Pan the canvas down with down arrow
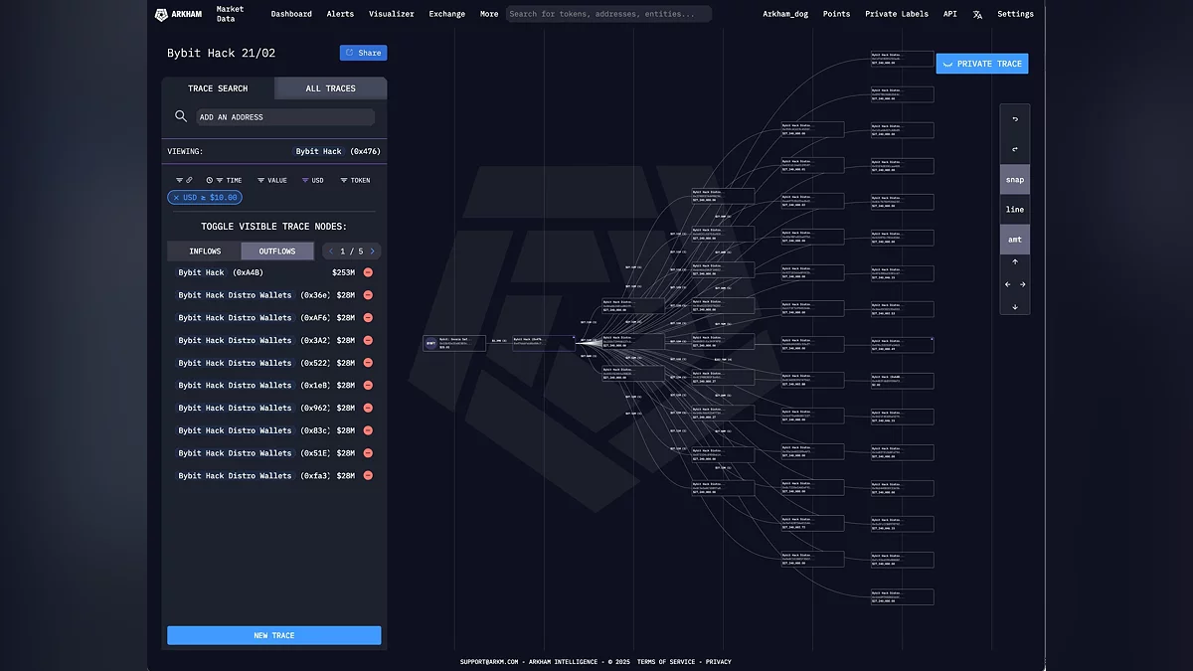This screenshot has width=1193, height=671. pos(1015,306)
